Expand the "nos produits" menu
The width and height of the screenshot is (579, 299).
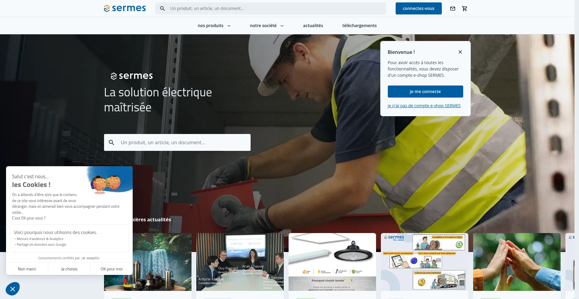pyautogui.click(x=214, y=26)
